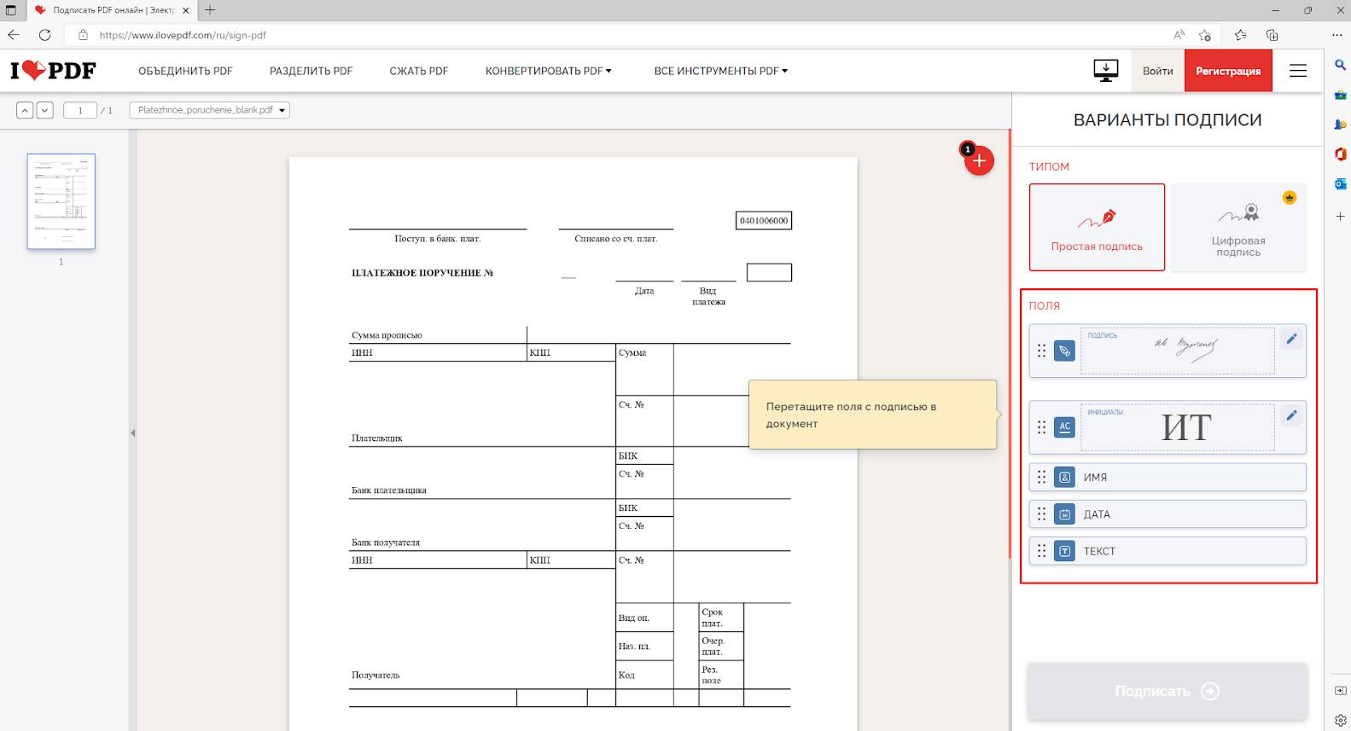Click the initials AC field icon
This screenshot has height=731, width=1351.
[x=1064, y=426]
